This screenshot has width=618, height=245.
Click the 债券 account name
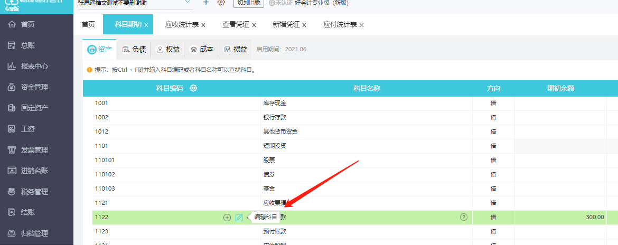pyautogui.click(x=269, y=174)
